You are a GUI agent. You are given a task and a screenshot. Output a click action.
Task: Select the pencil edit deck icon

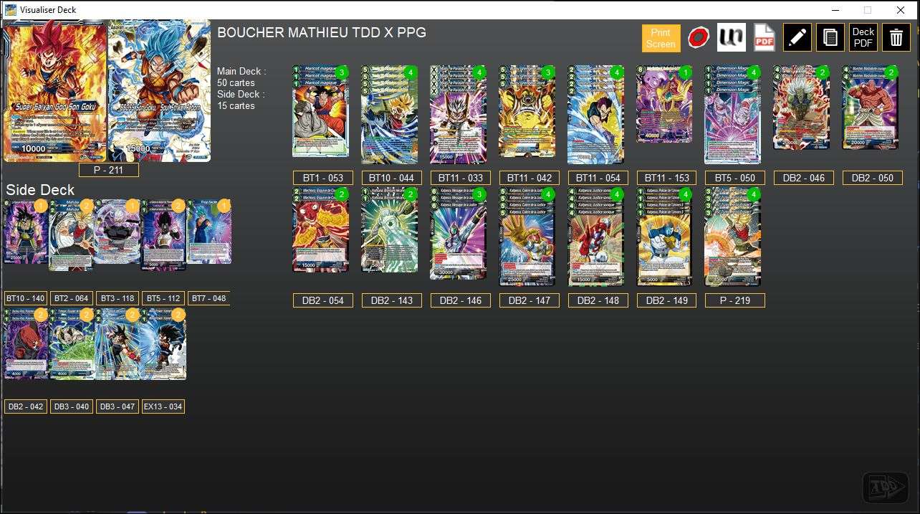[x=797, y=37]
